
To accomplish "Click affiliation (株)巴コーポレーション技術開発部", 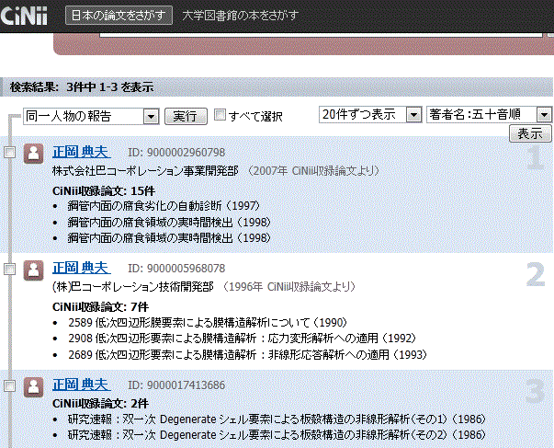I will click(133, 287).
